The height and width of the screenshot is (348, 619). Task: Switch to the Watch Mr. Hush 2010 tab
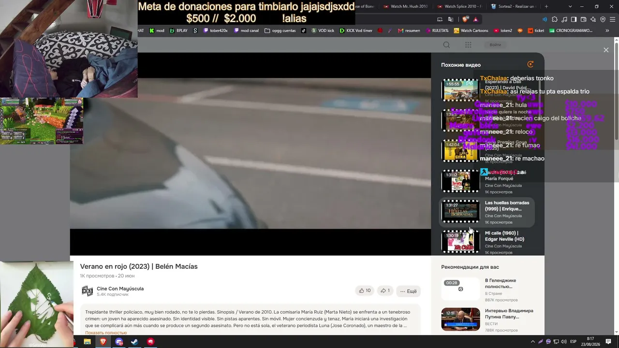click(x=405, y=6)
